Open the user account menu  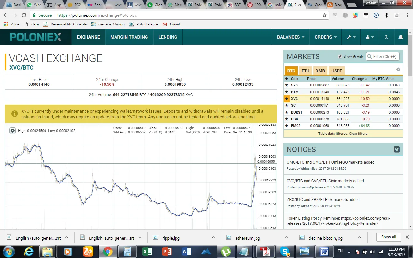pos(370,37)
